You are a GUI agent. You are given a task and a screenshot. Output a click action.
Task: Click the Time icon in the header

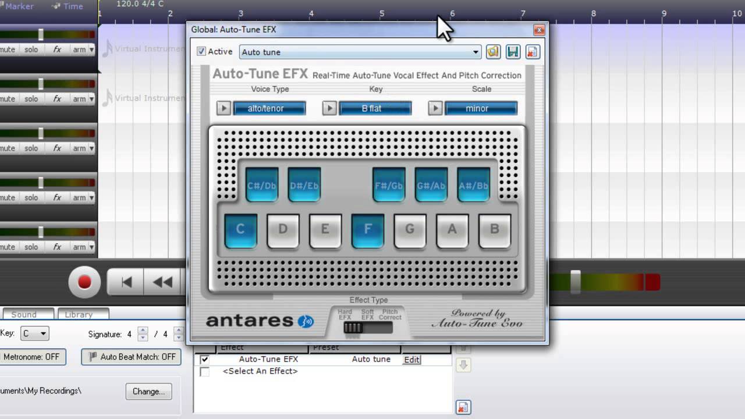click(x=56, y=6)
